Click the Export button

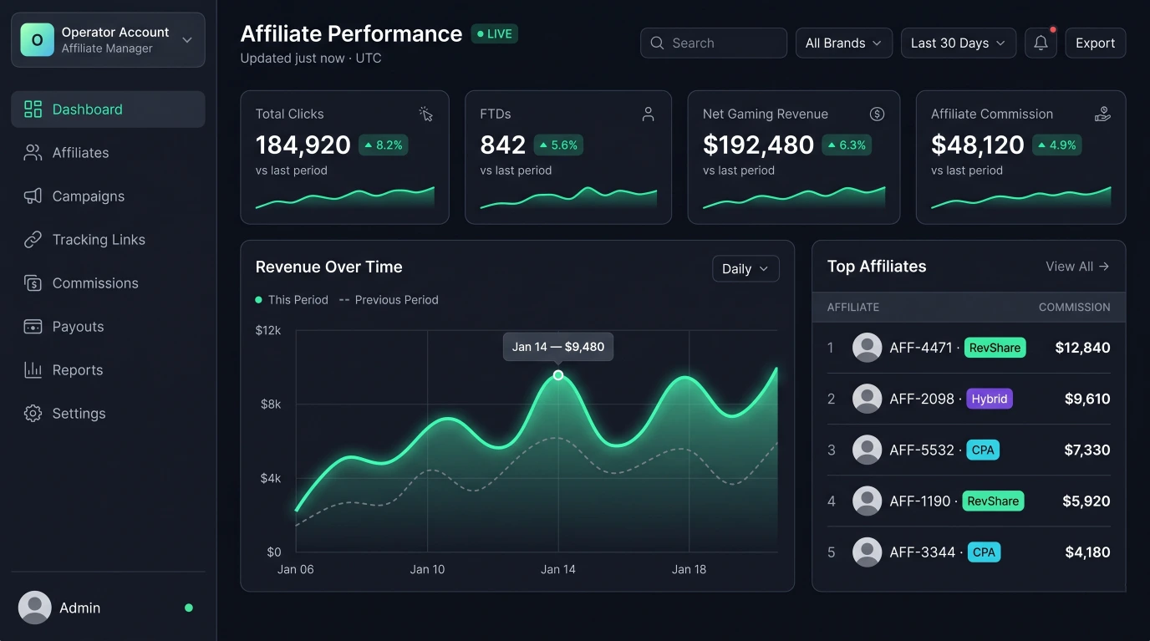click(1095, 43)
